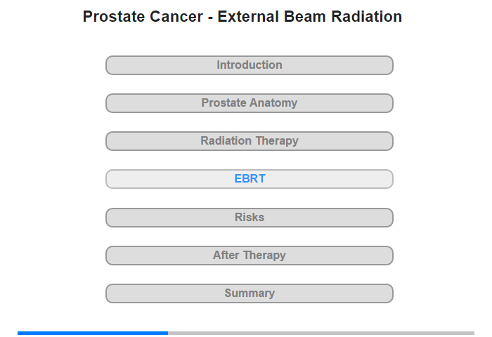View the After Therapy section

click(250, 256)
